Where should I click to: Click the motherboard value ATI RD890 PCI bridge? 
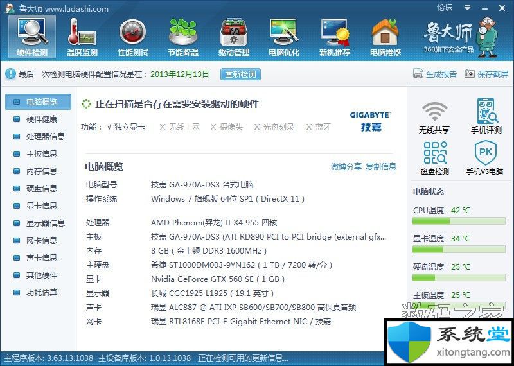click(269, 237)
